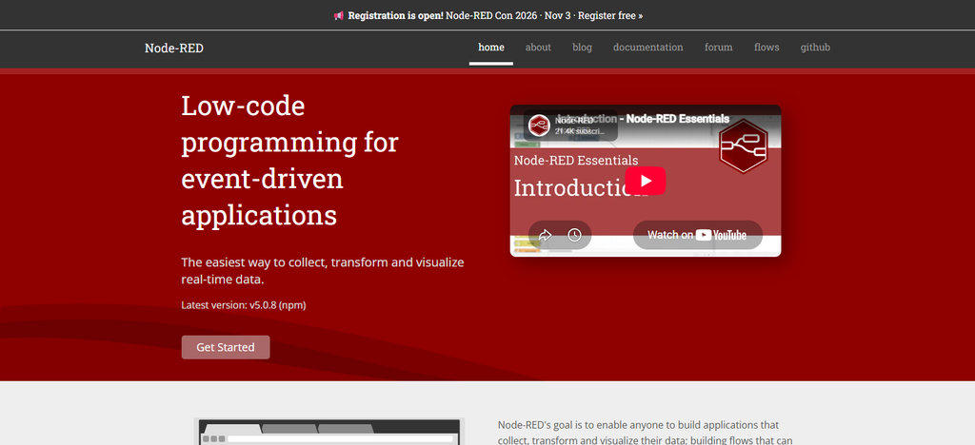Go to the blog nav item

point(582,48)
